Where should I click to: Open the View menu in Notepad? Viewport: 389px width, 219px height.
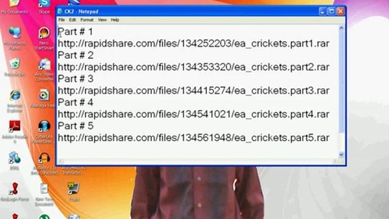coord(102,20)
